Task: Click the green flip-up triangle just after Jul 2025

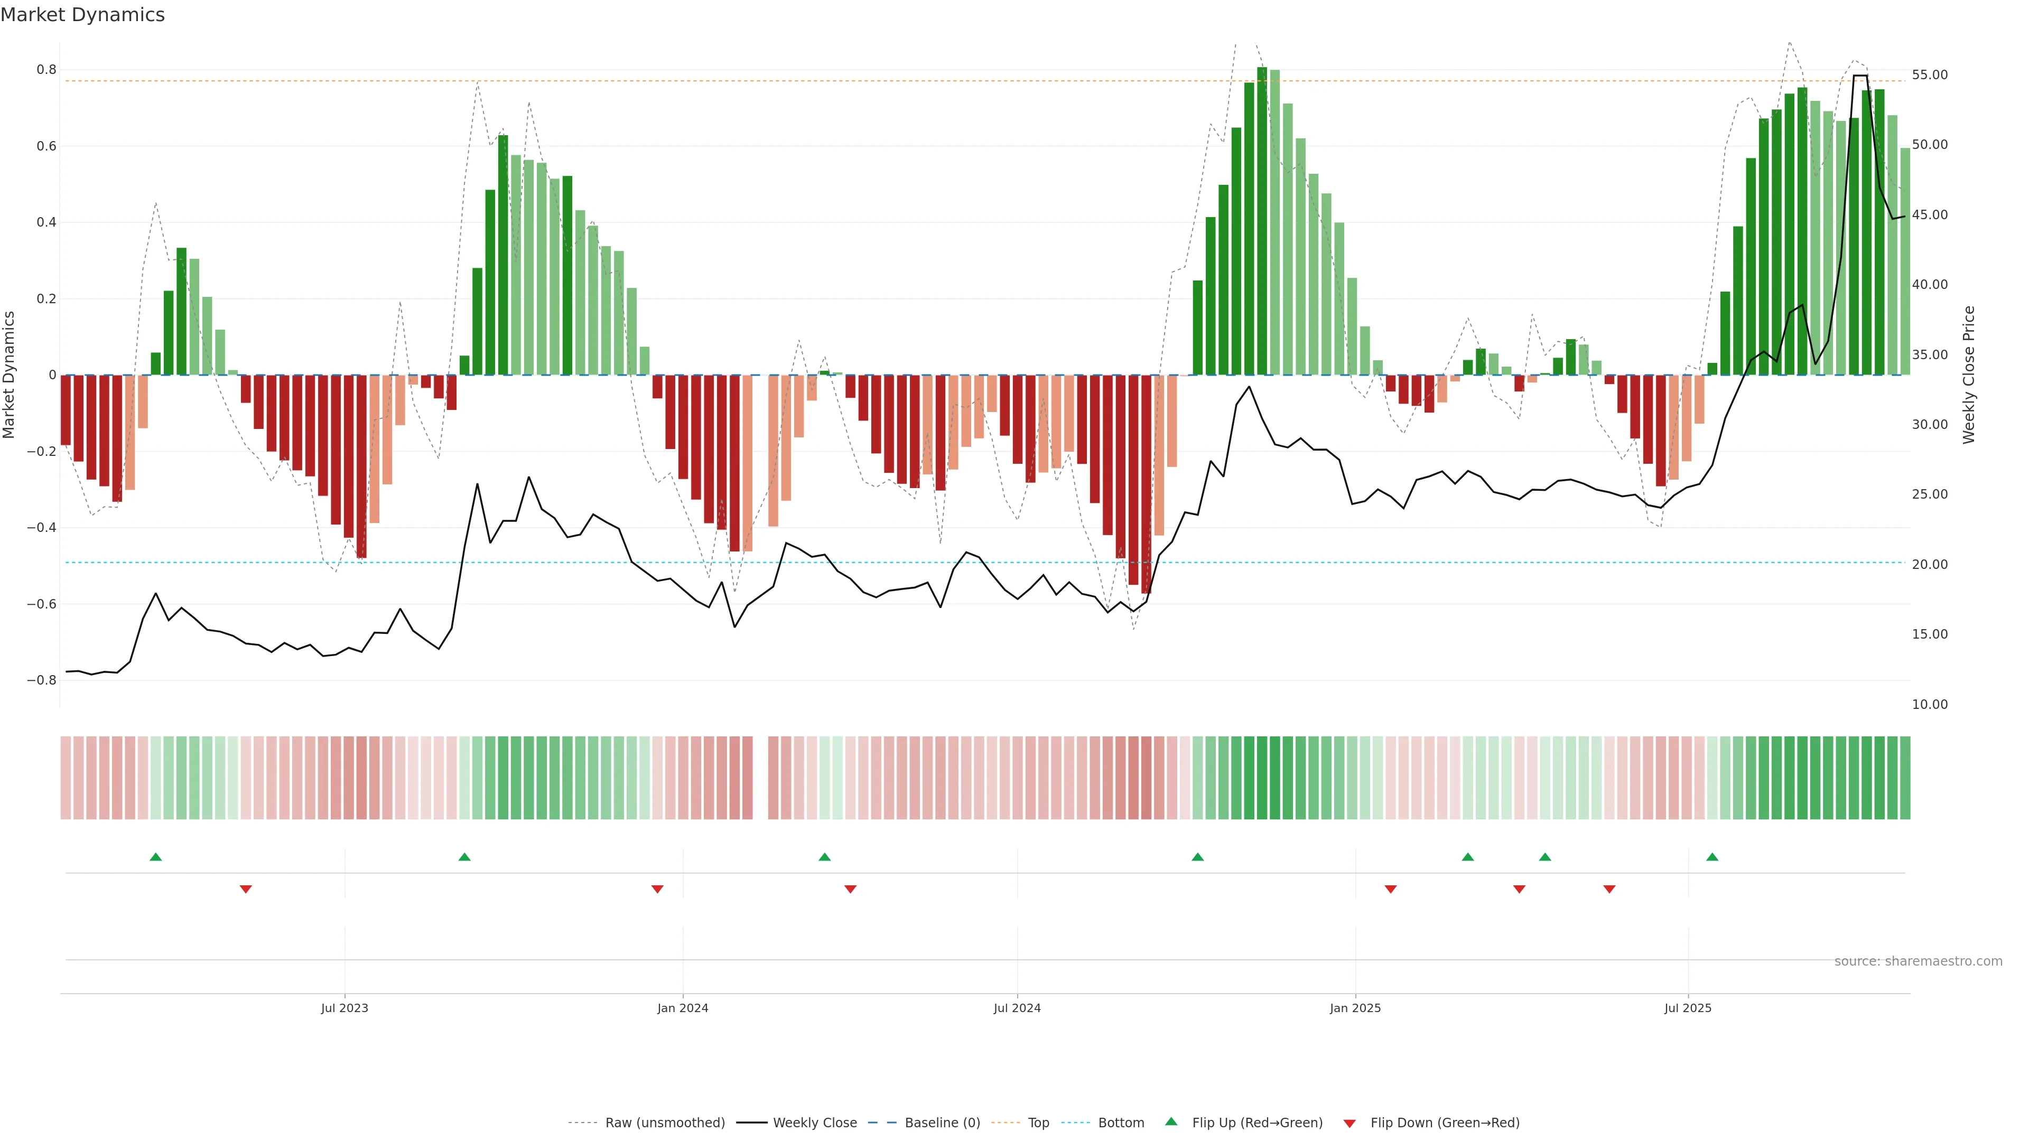Action: click(1712, 857)
